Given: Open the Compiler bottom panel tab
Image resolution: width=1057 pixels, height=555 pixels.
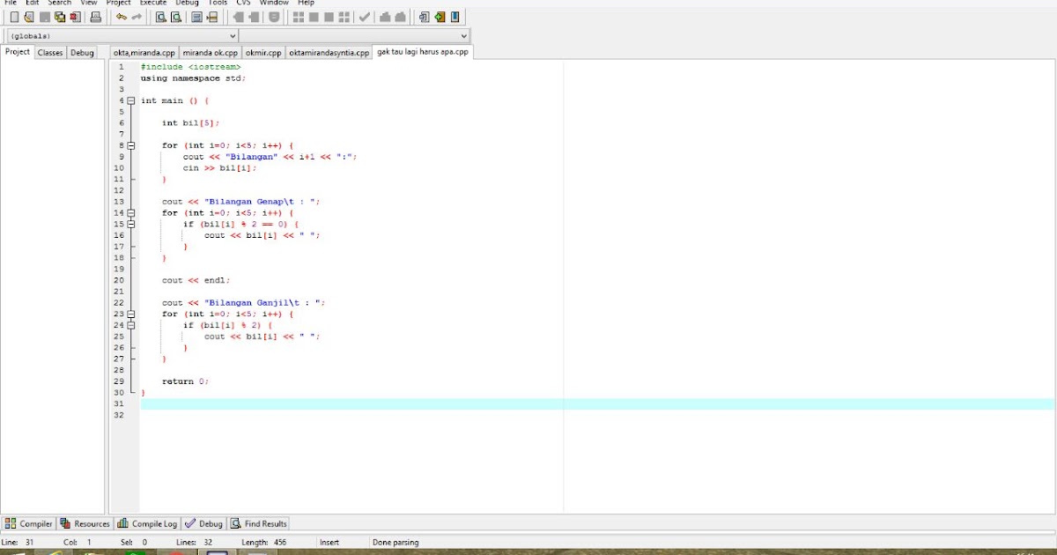Looking at the screenshot, I should tap(29, 523).
